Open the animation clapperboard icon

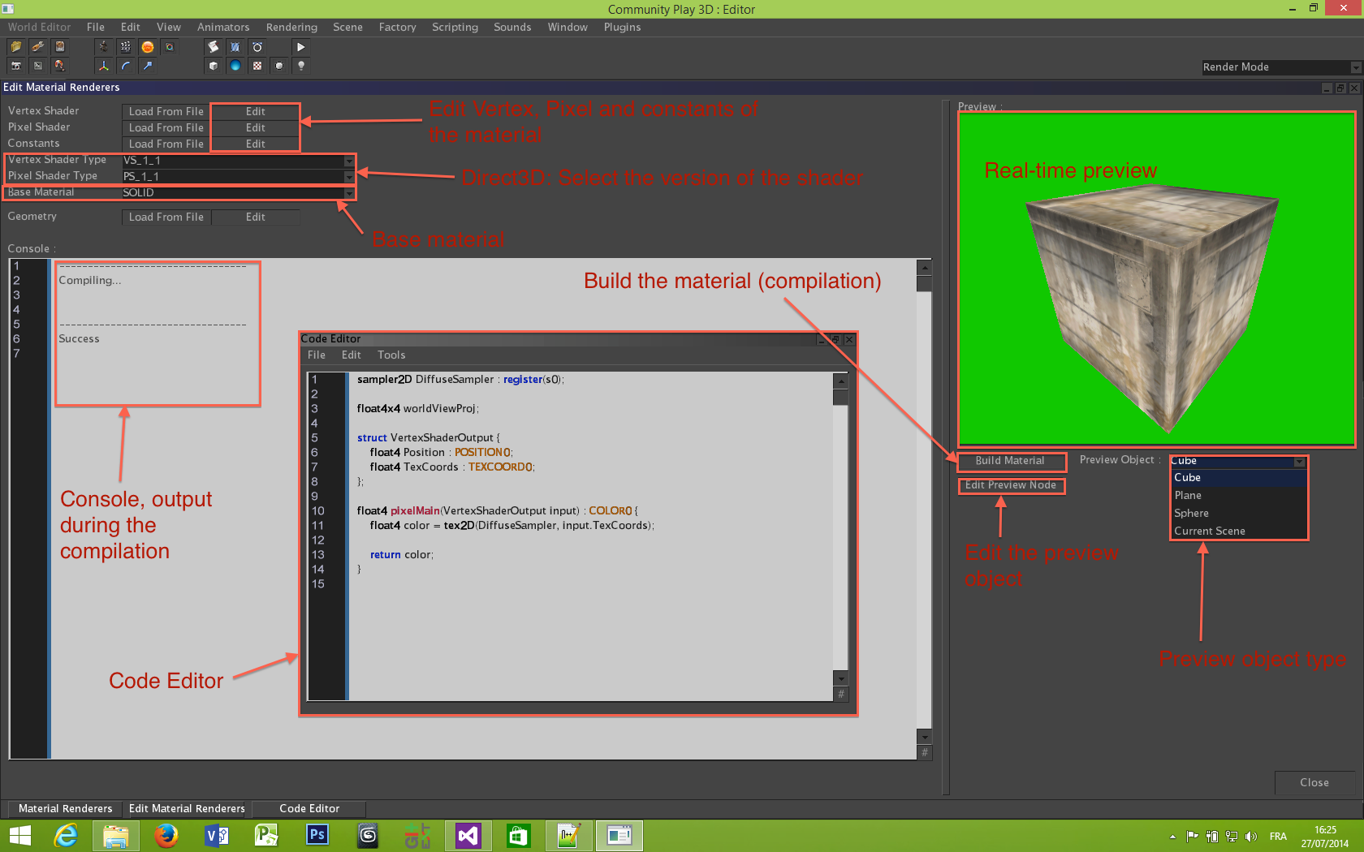[124, 46]
